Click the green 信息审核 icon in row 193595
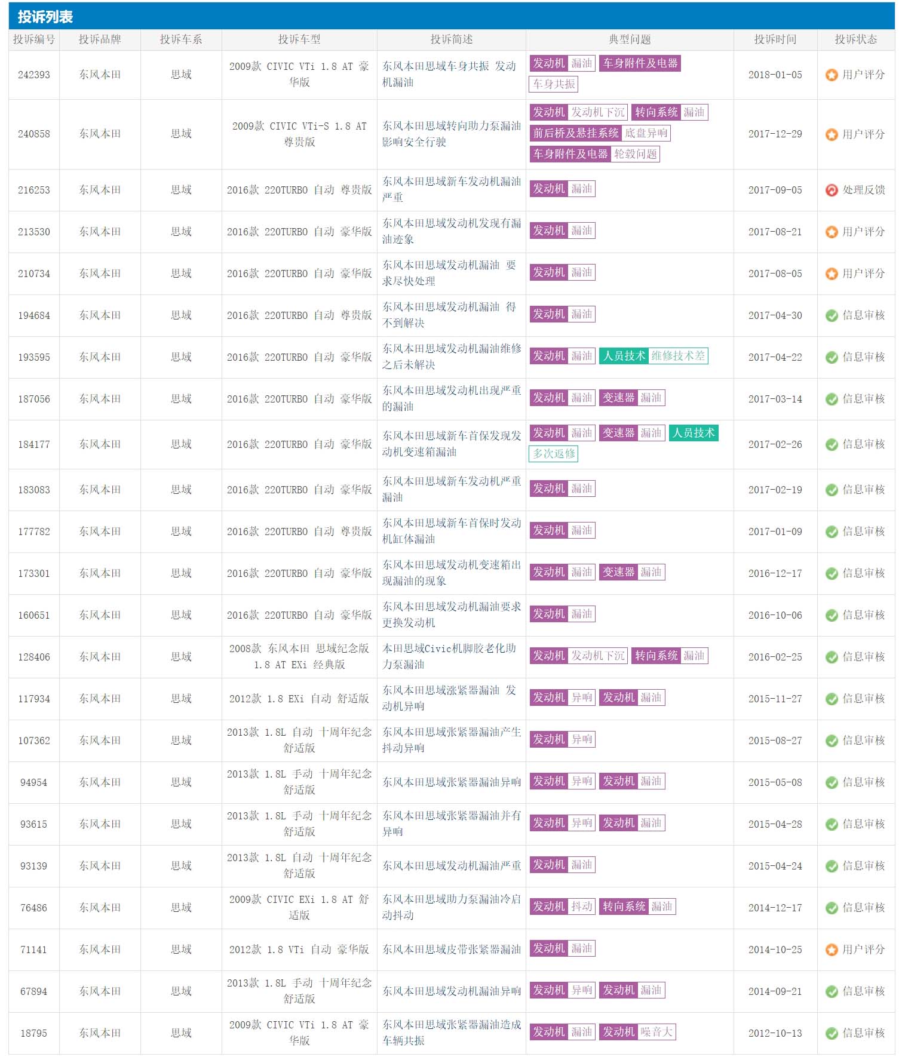This screenshot has height=1060, width=902. (x=832, y=358)
